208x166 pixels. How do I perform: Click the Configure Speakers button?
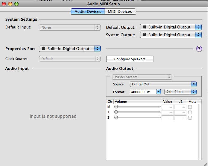coord(130,59)
